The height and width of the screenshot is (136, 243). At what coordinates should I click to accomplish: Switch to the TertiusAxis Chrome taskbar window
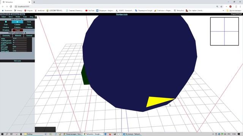[x=93, y=134]
